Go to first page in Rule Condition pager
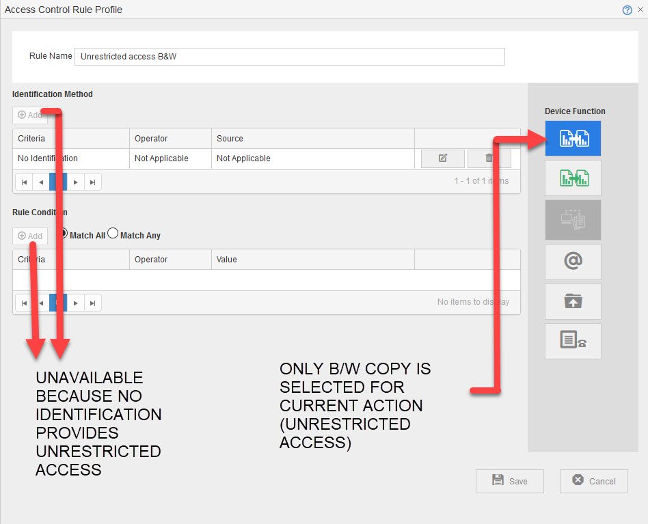Image resolution: width=648 pixels, height=524 pixels. (24, 303)
